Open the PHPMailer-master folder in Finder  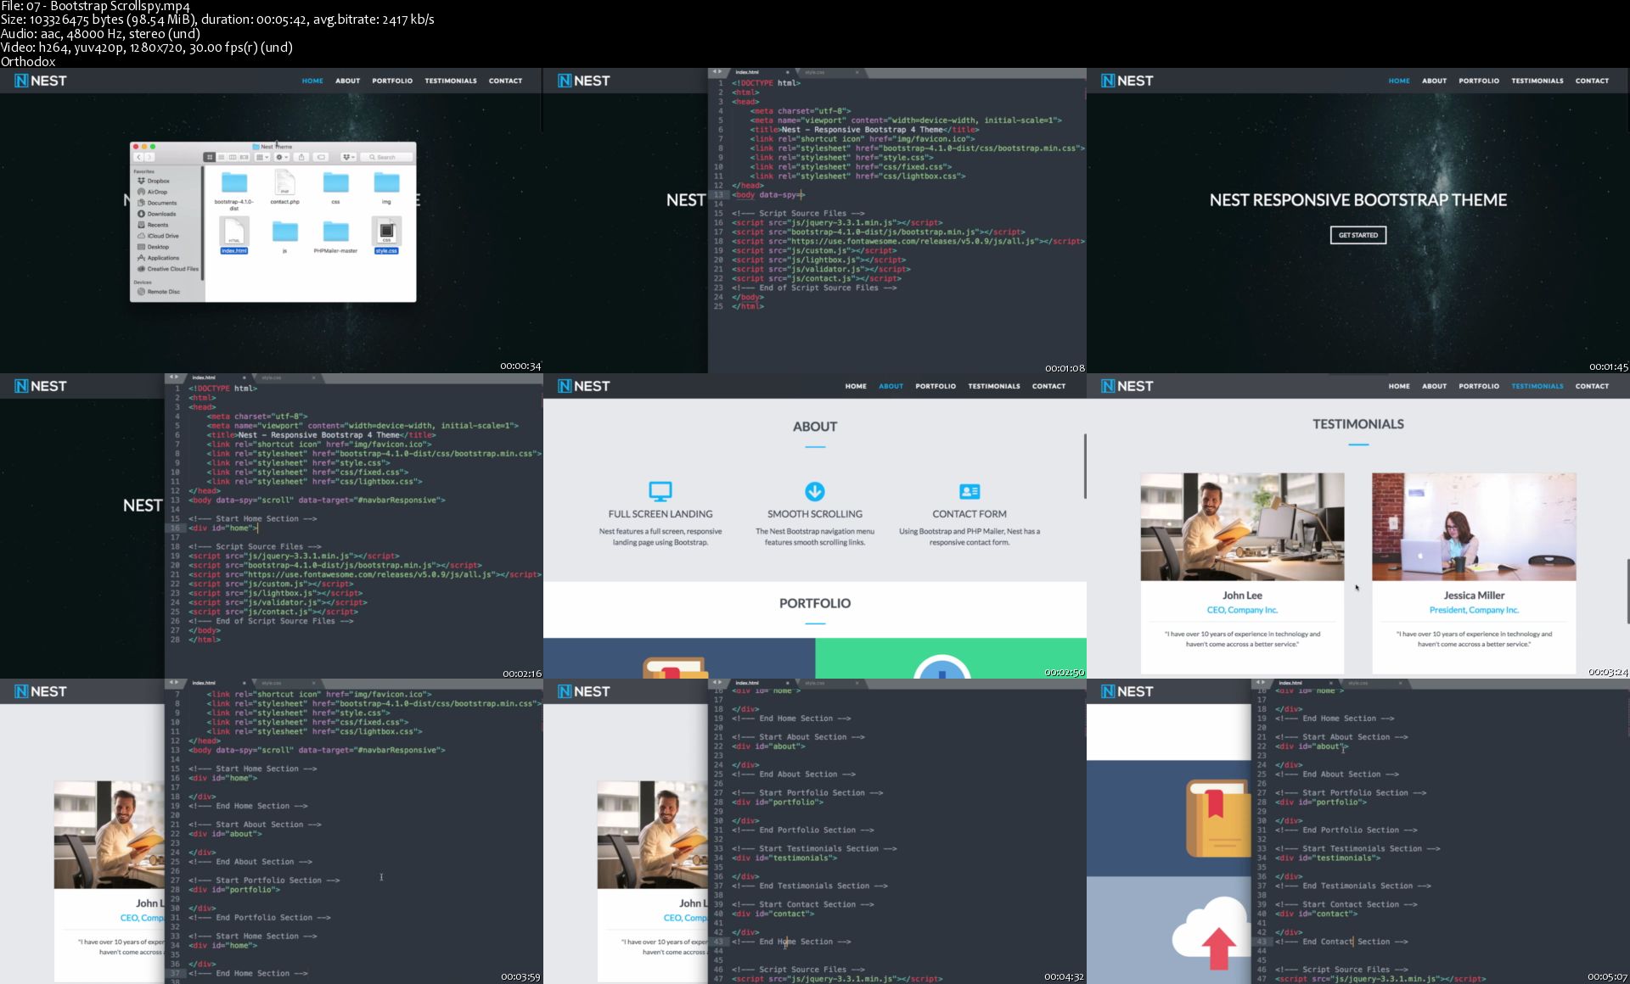click(335, 232)
